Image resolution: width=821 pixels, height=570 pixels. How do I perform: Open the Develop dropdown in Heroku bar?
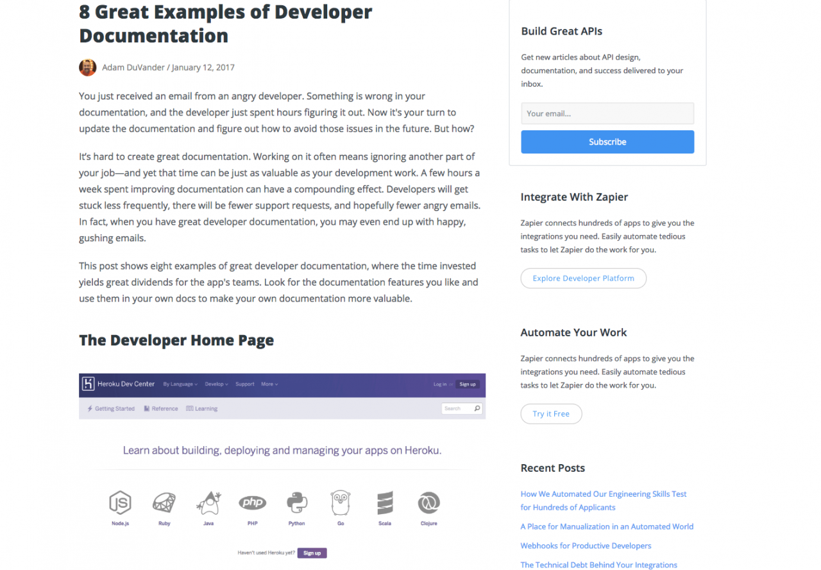pos(216,384)
